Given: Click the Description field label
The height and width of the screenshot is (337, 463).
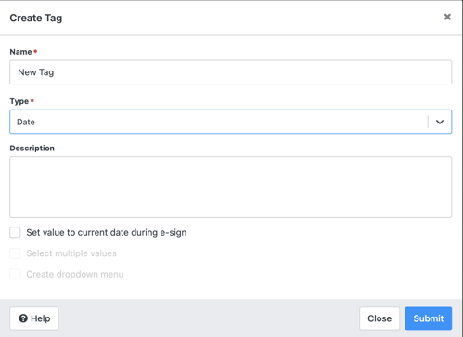Looking at the screenshot, I should pyautogui.click(x=32, y=149).
